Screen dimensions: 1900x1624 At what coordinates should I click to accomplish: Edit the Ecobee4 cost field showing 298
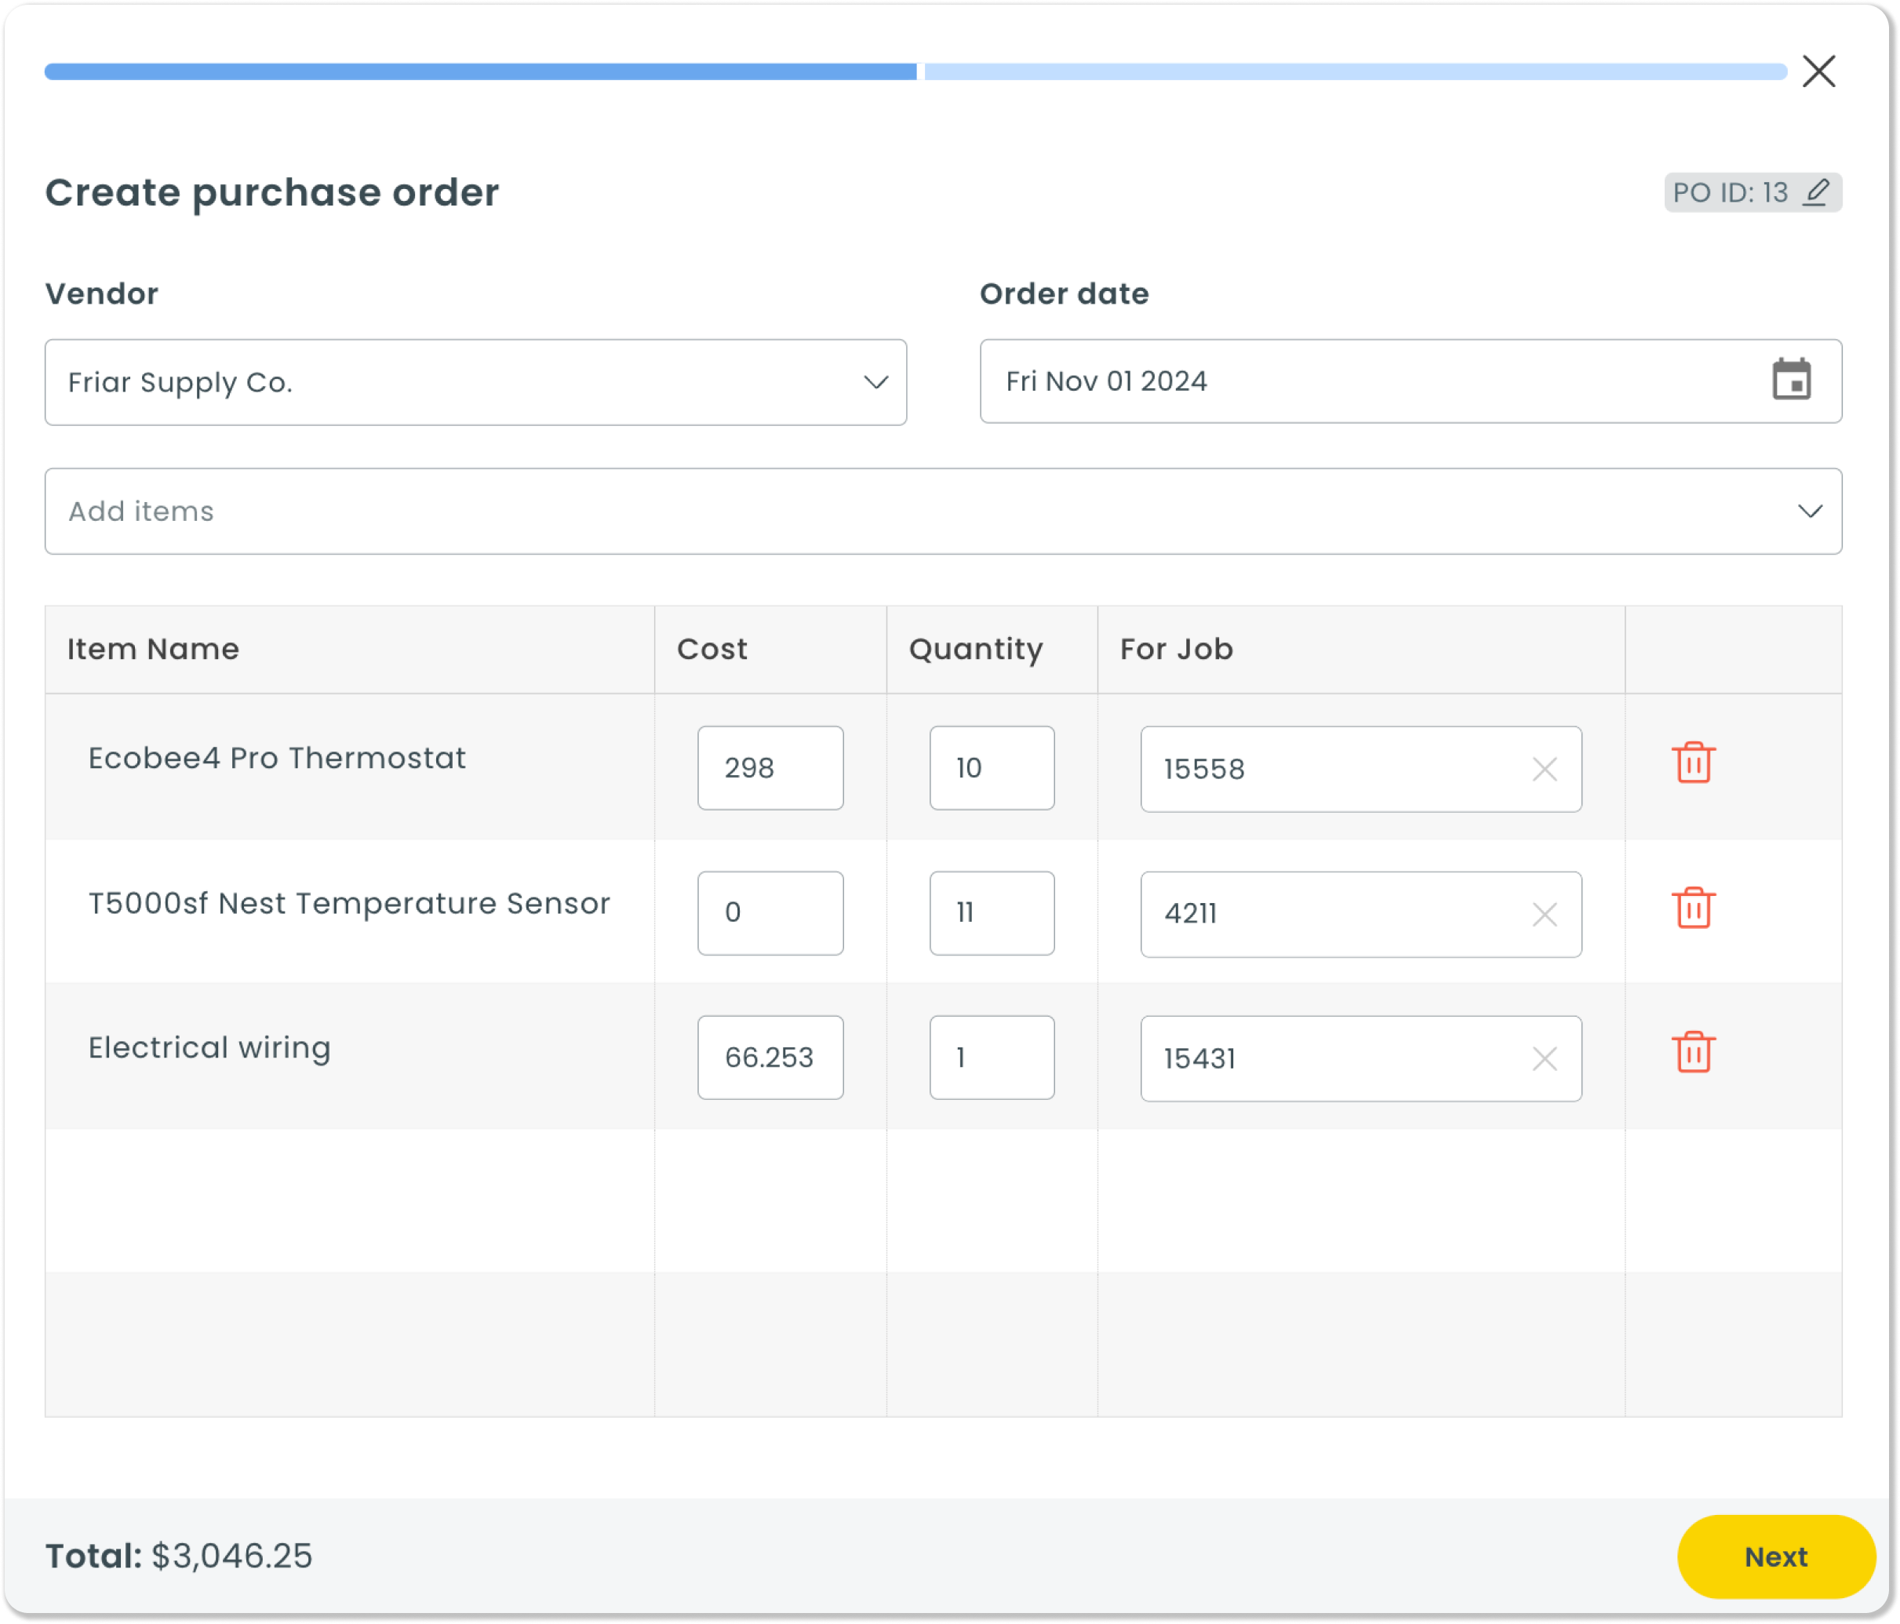[x=770, y=768]
